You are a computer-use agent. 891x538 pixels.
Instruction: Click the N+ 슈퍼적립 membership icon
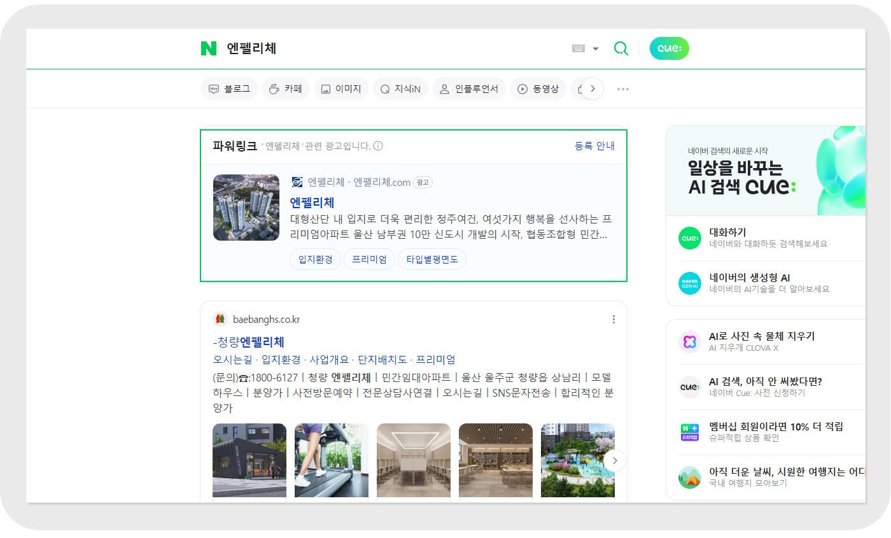pyautogui.click(x=690, y=432)
